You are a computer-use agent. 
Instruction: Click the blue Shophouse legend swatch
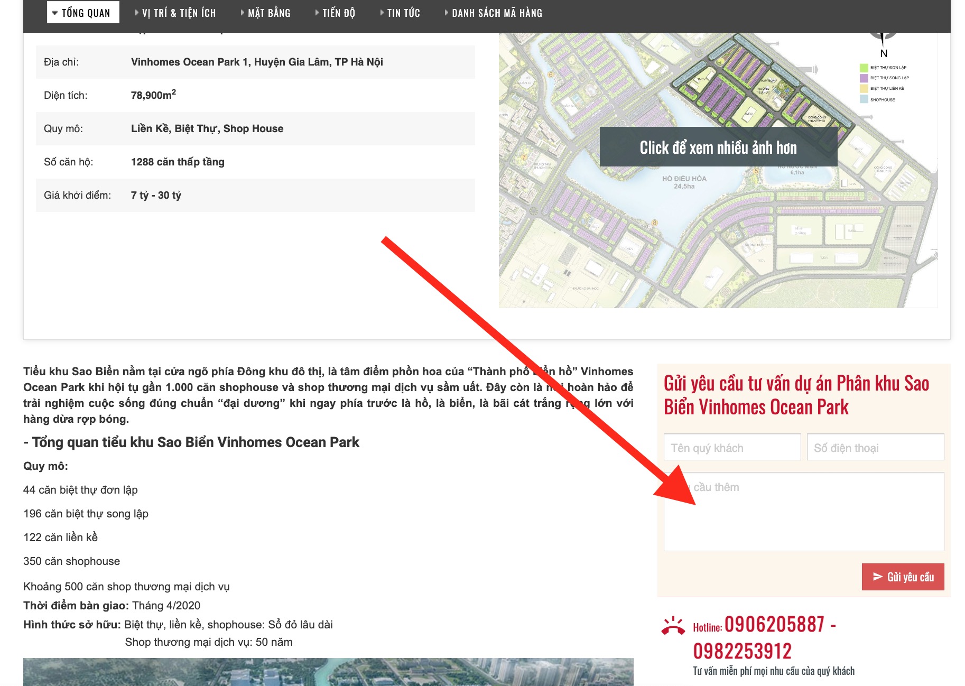[x=864, y=99]
